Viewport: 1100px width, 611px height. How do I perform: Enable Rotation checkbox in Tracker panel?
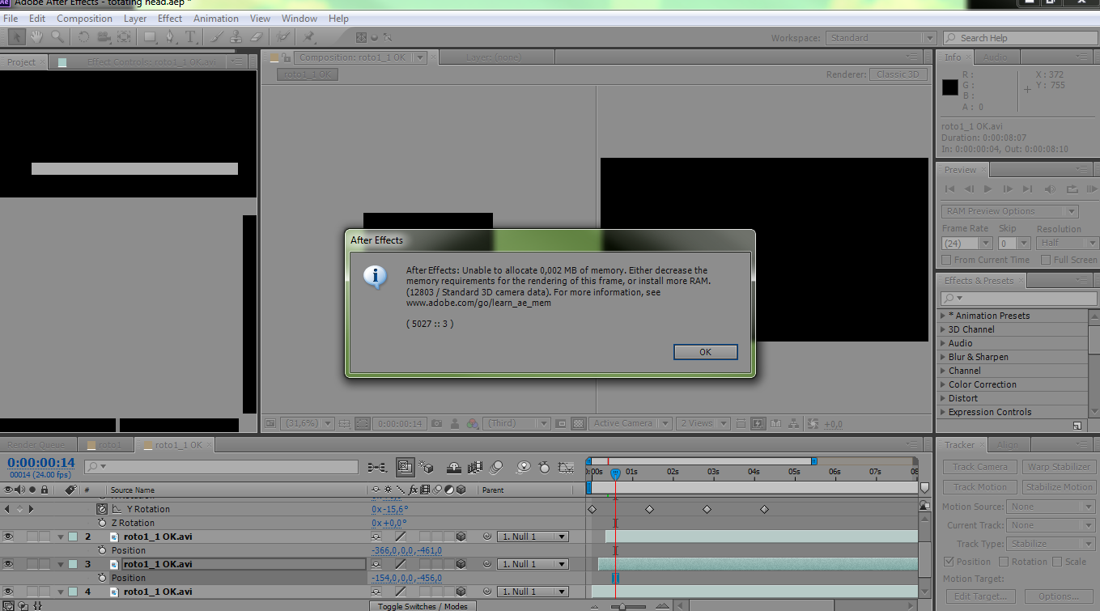tap(1004, 562)
